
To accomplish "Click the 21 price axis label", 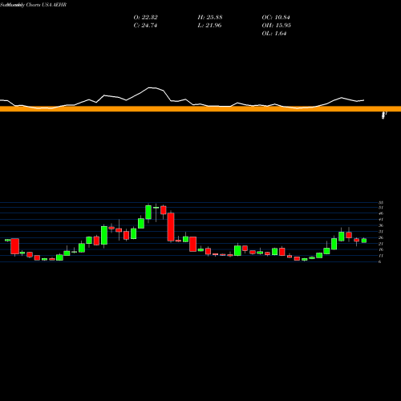I will 381,244.
